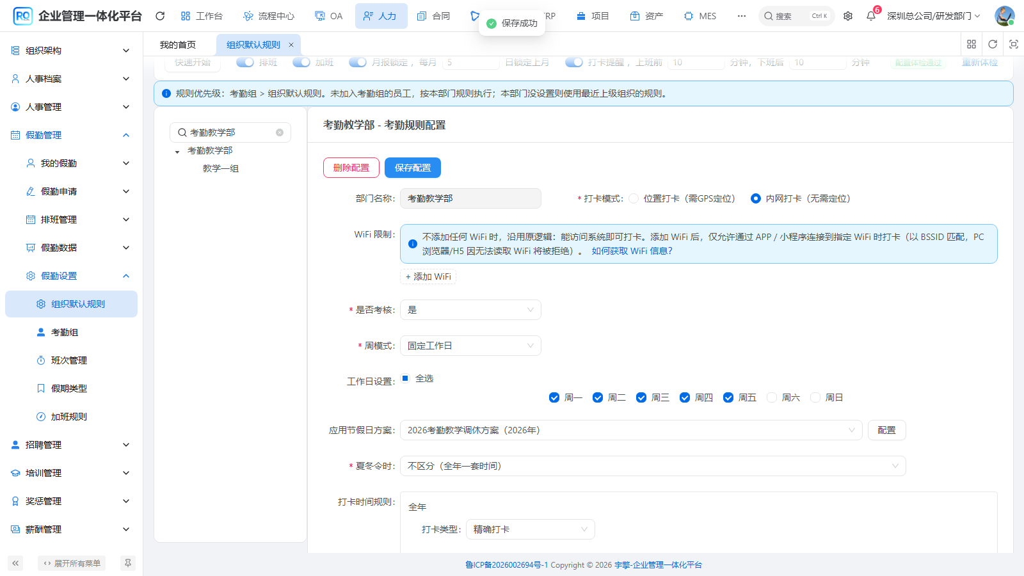Click the 添加 WiFi button

click(428, 276)
